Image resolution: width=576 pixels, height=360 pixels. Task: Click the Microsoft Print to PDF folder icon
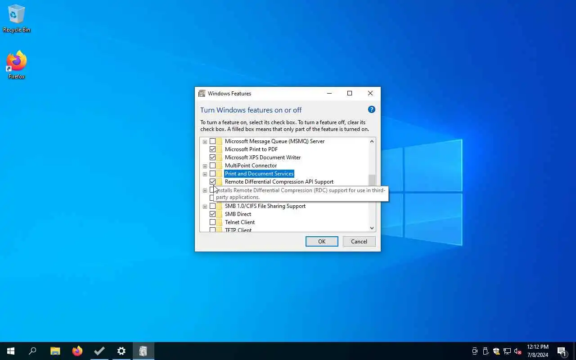click(x=219, y=149)
